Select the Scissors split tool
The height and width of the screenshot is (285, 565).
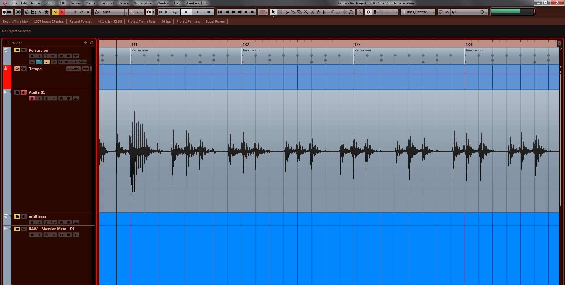click(x=287, y=12)
